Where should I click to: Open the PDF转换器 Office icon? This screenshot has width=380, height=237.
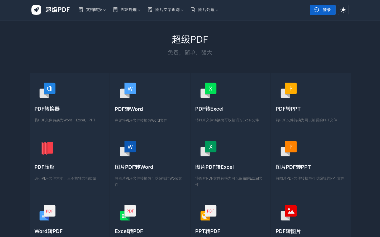pos(47,90)
